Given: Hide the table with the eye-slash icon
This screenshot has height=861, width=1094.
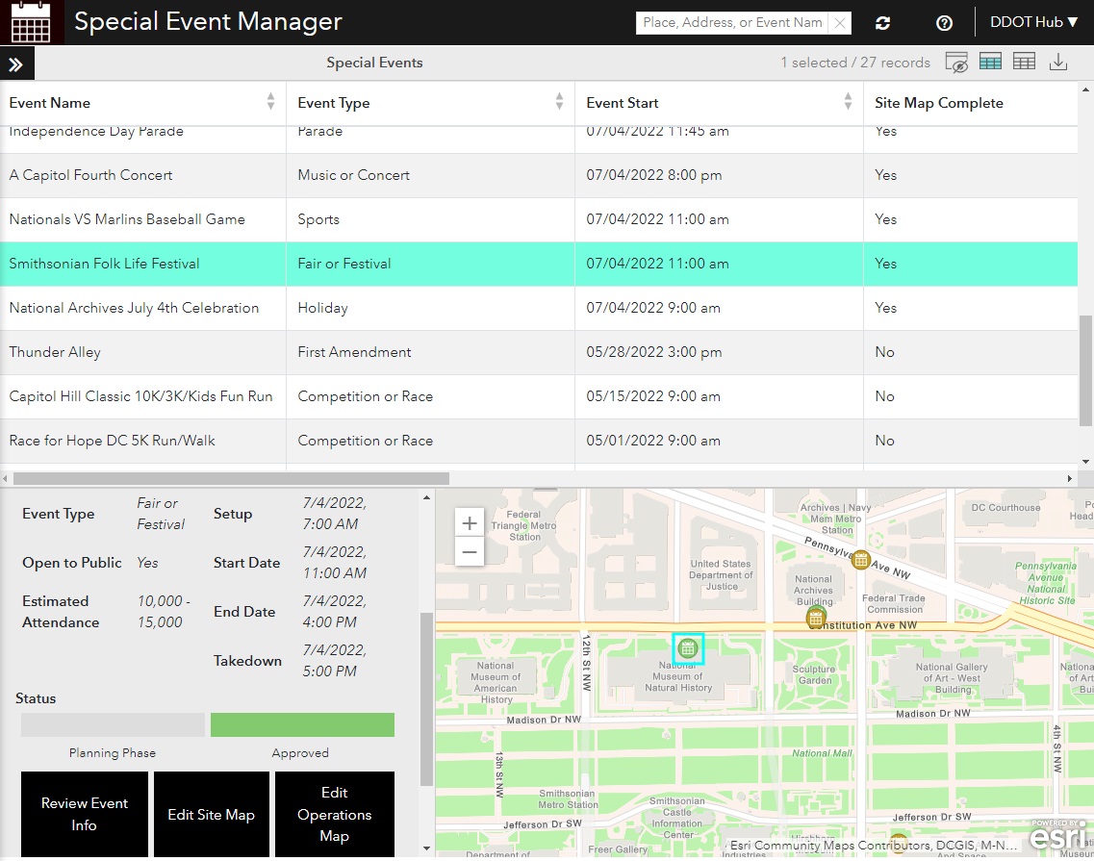Looking at the screenshot, I should tap(957, 62).
